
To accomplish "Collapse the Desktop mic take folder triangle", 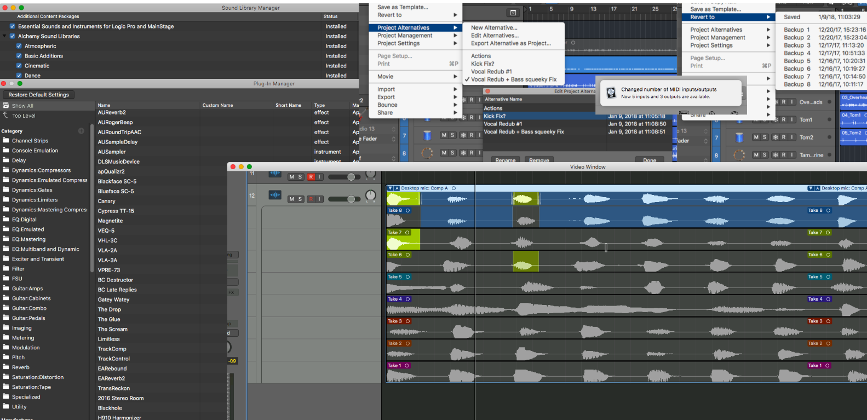I will [390, 188].
